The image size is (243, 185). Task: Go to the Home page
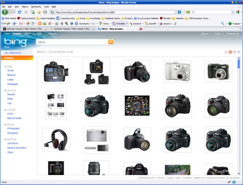[x=39, y=12]
